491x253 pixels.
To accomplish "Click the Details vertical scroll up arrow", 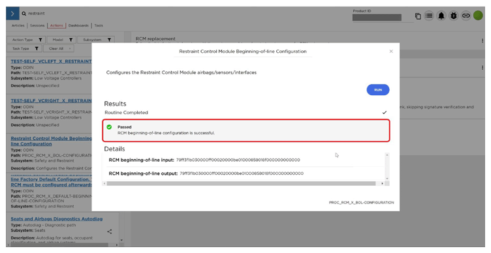I will [387, 155].
